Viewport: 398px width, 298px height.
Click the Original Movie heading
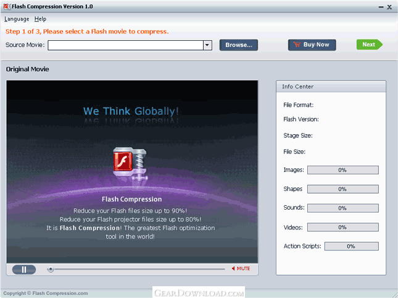click(x=27, y=69)
